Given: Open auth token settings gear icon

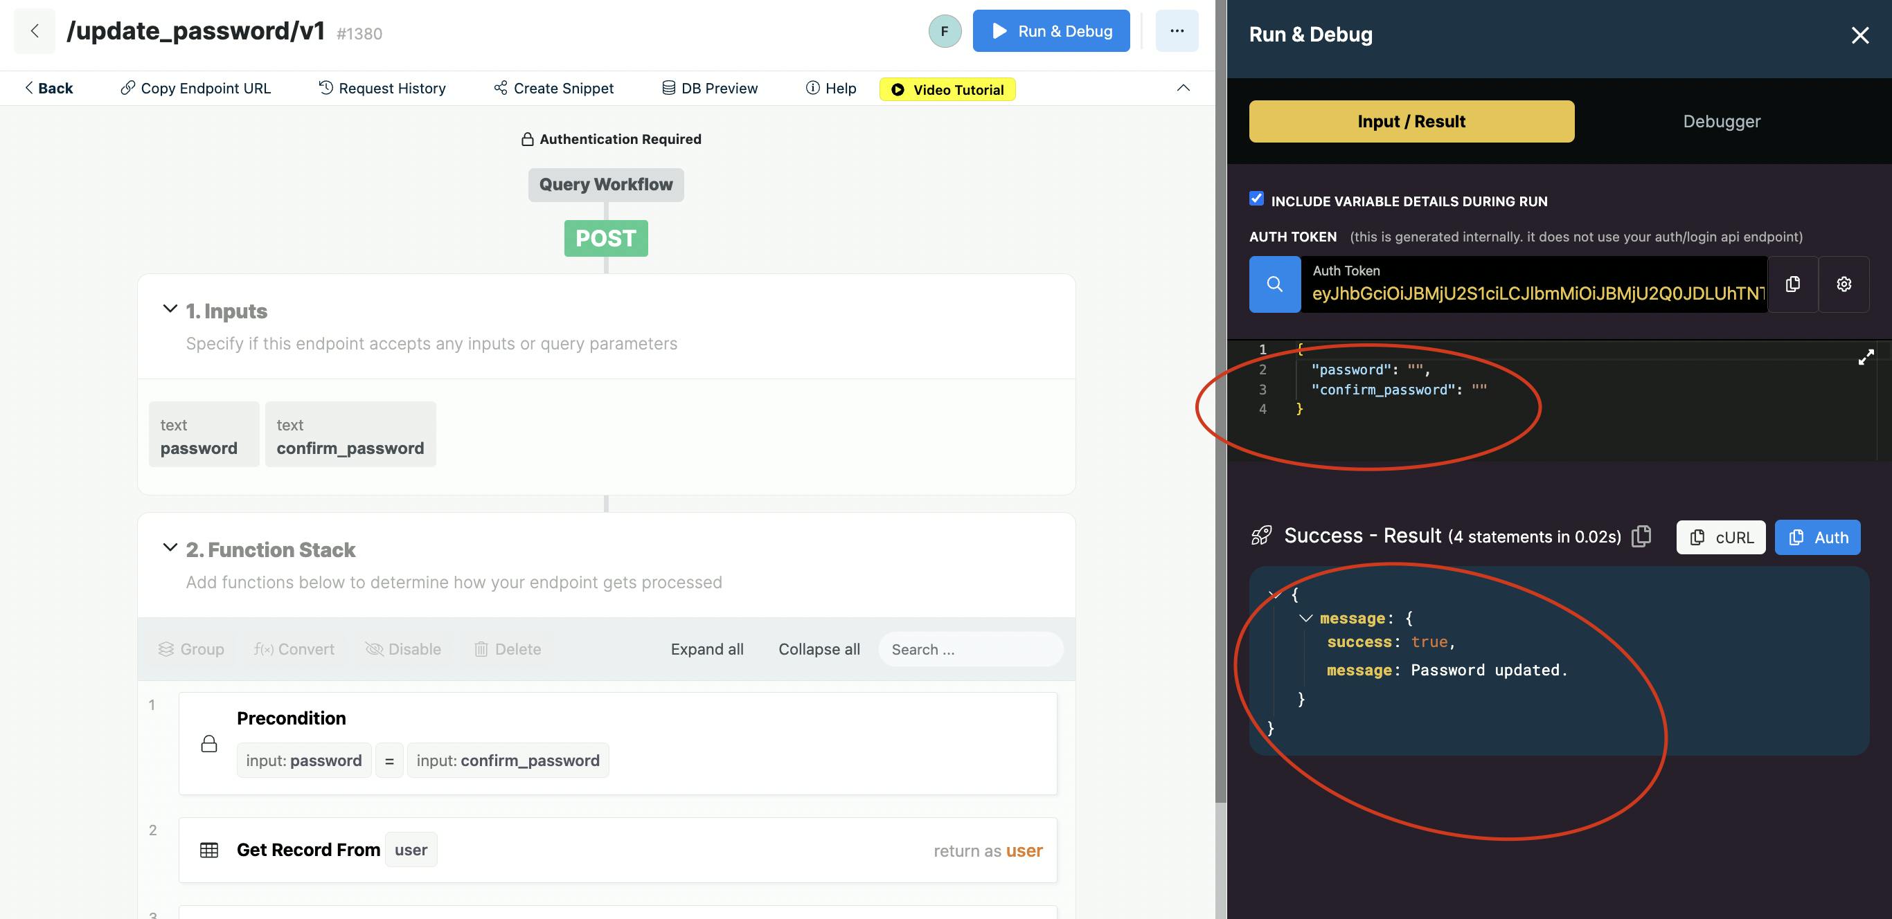Looking at the screenshot, I should (1844, 284).
